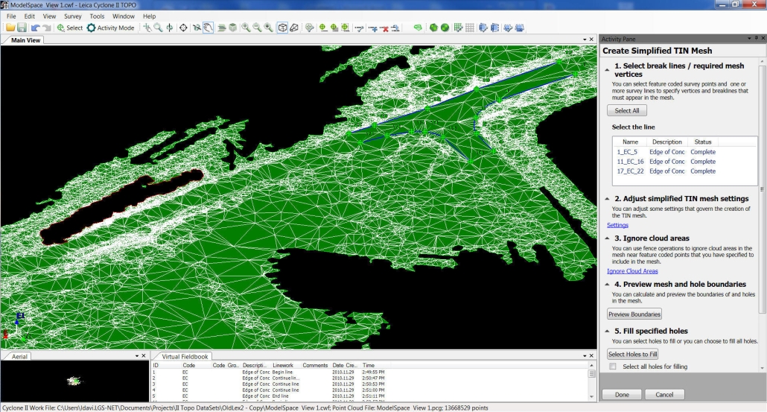Click the undo arrow icon
This screenshot has width=767, height=412.
click(x=35, y=28)
